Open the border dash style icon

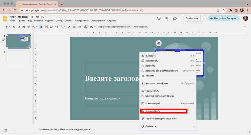pyautogui.click(x=80, y=27)
